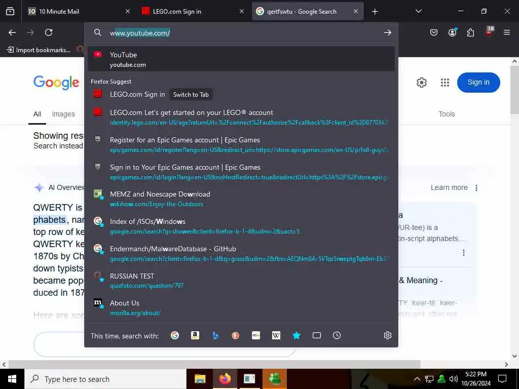Click the Go arrow in the address bar

coord(388,33)
